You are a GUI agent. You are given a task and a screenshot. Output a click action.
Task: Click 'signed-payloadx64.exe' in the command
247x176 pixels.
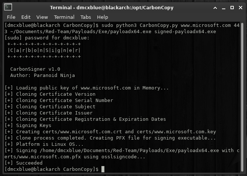[185, 32]
